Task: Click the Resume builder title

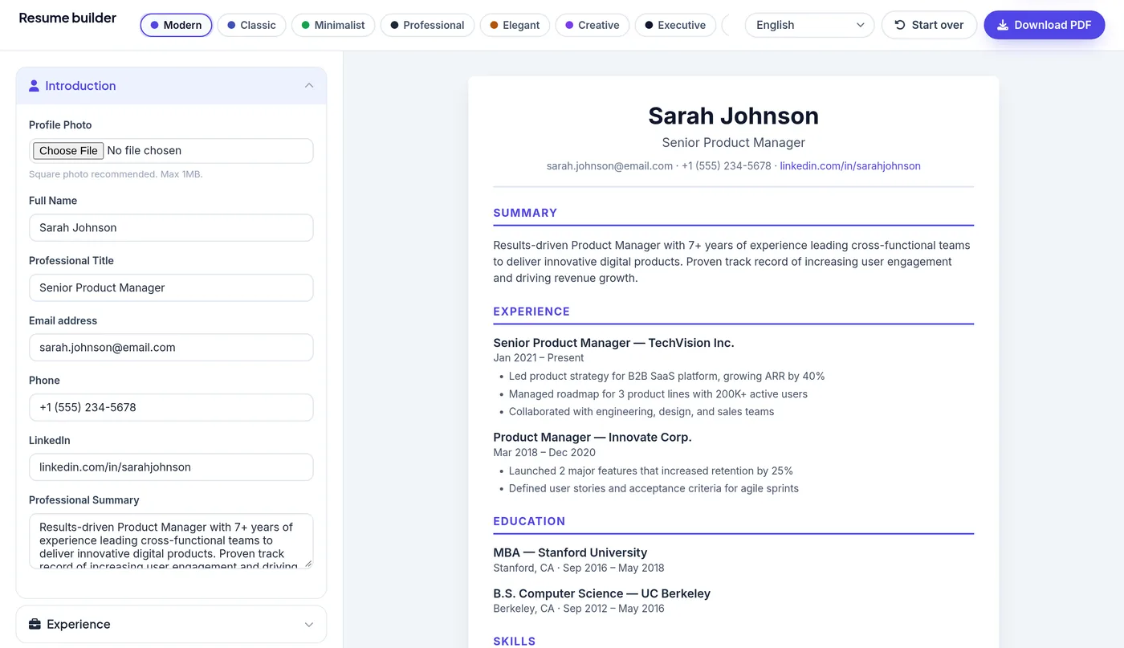Action: [67, 18]
